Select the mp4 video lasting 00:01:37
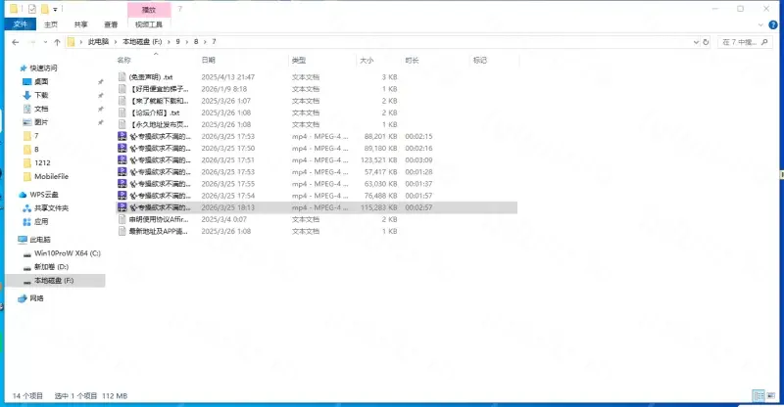Image resolution: width=784 pixels, height=407 pixels. 317,184
